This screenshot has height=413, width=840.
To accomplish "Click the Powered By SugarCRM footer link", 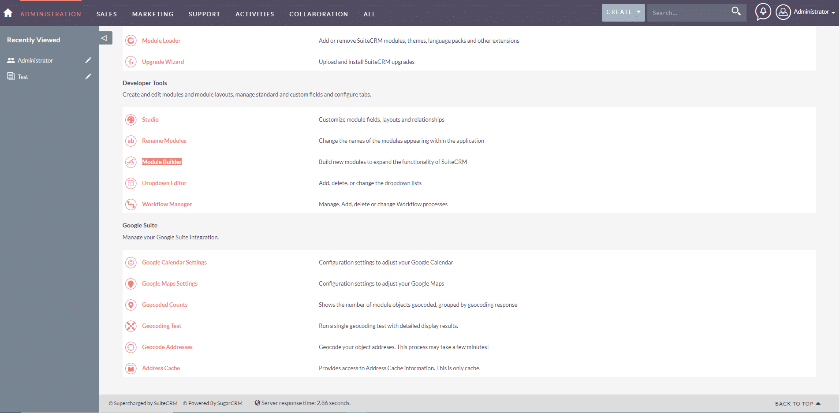I will point(213,403).
